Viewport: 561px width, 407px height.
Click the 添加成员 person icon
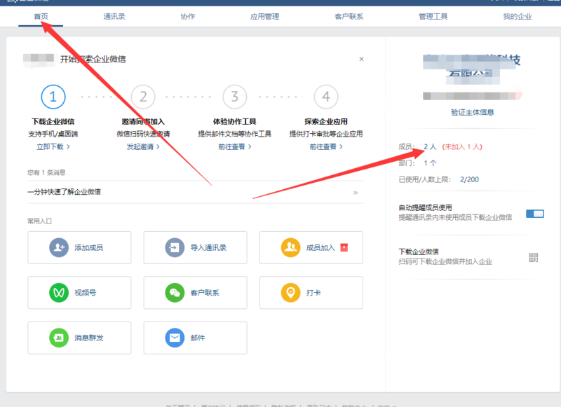pos(59,247)
